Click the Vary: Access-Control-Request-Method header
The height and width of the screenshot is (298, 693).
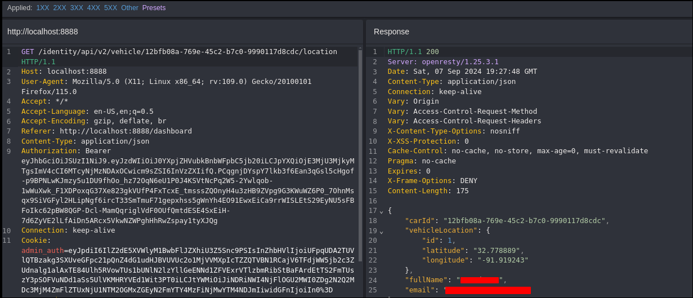tap(462, 112)
